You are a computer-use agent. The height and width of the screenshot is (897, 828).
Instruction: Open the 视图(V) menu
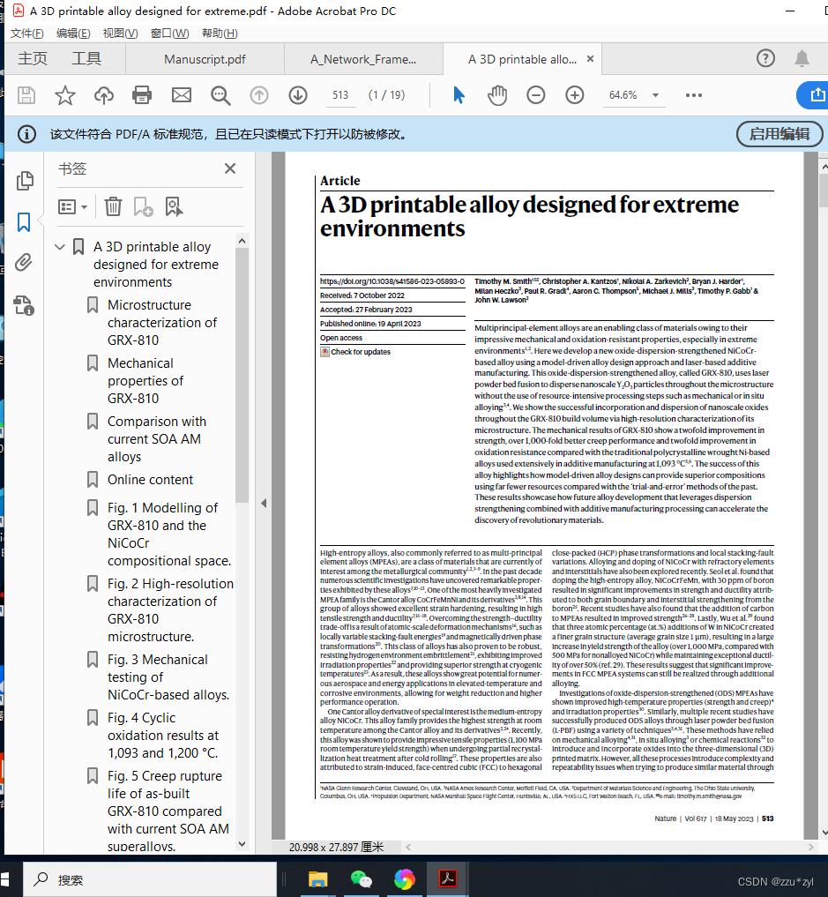click(x=120, y=34)
